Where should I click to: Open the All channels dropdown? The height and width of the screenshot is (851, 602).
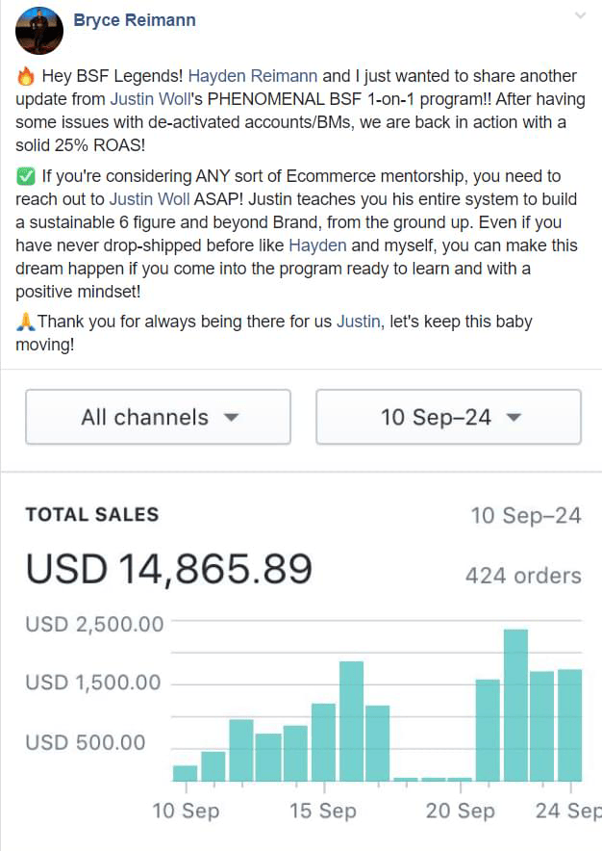tap(158, 417)
